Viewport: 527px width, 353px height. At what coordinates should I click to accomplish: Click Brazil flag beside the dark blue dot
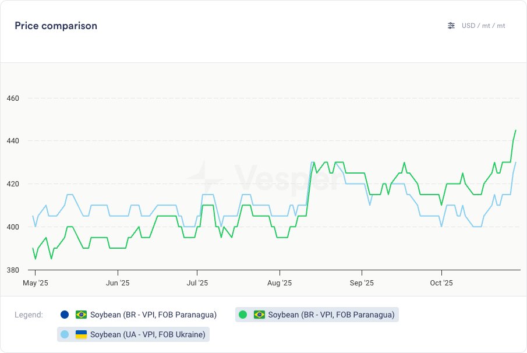pos(82,315)
